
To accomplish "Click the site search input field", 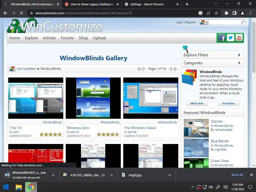I will tap(225, 22).
